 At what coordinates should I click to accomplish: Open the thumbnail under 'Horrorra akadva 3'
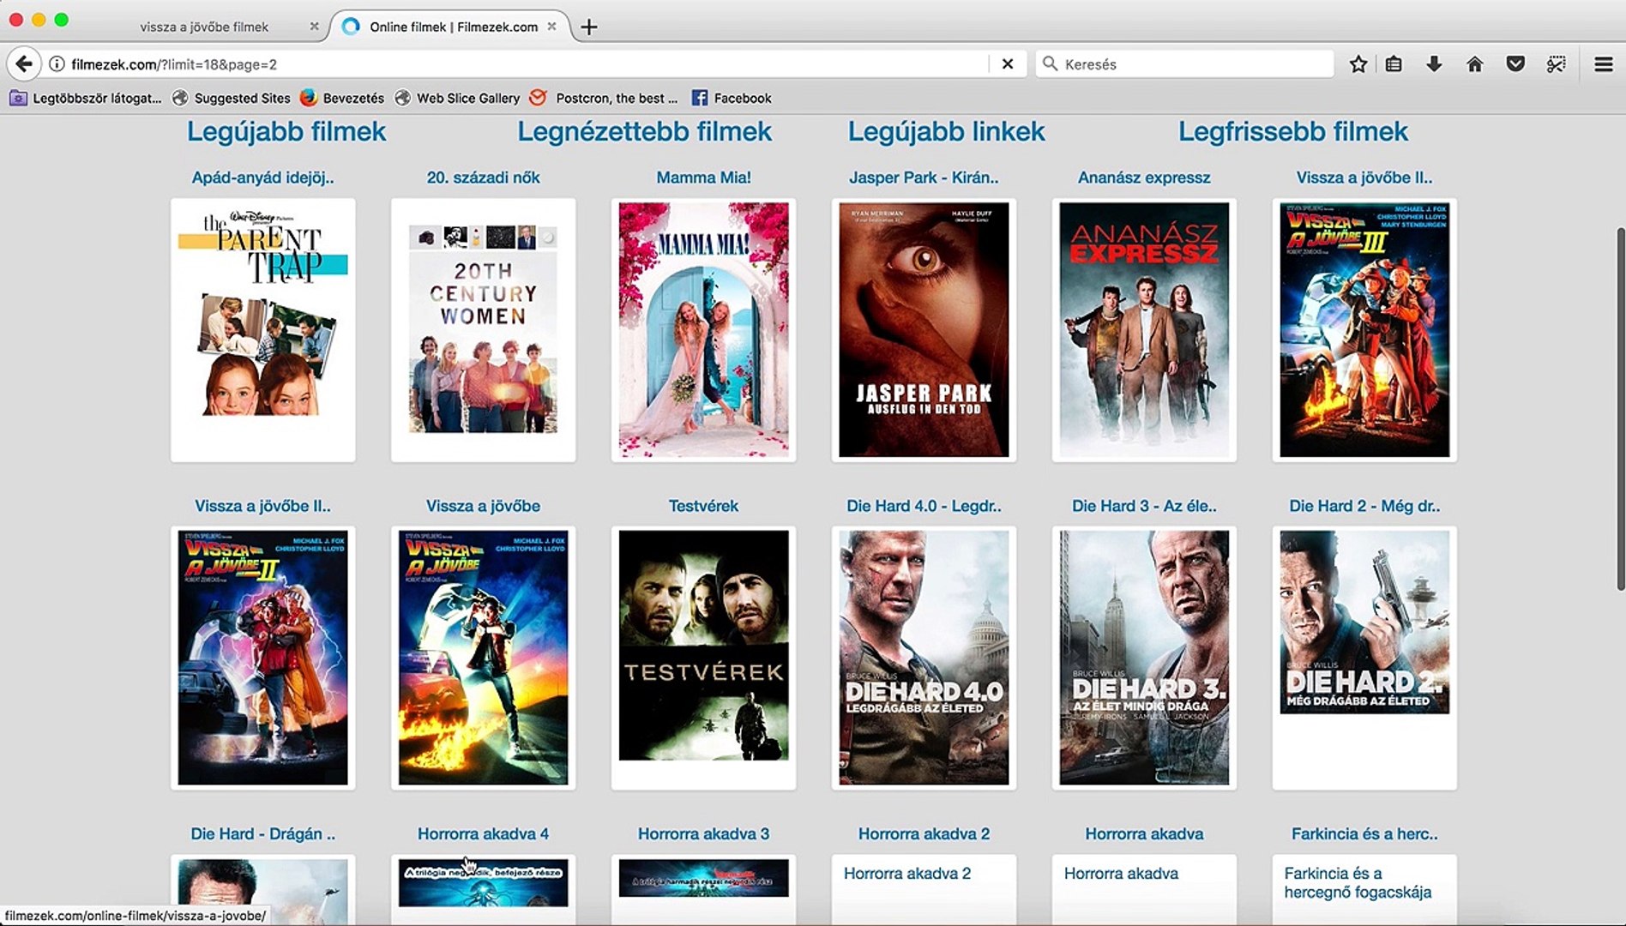click(x=703, y=890)
